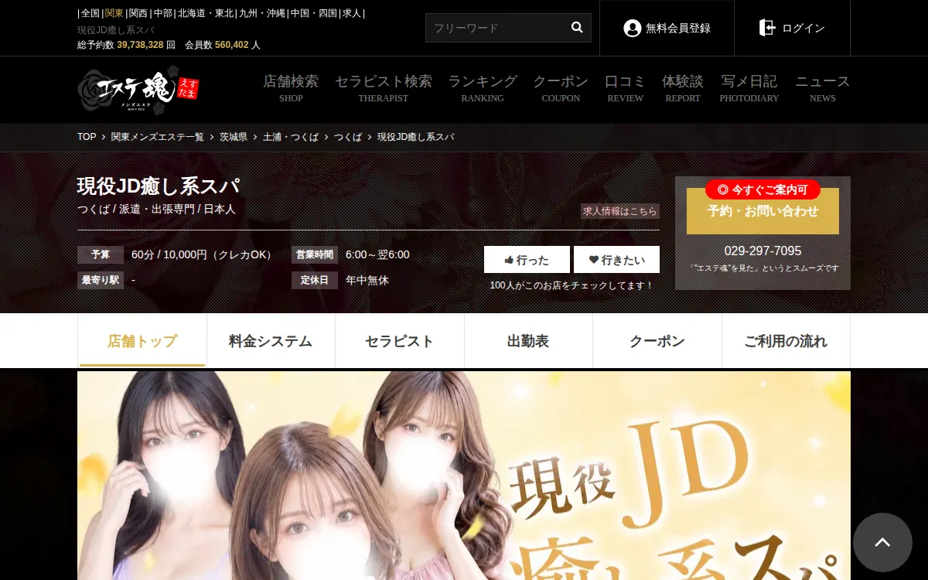Open 茨城県 breadcrumb
Screen dimensions: 928x580
click(234, 137)
